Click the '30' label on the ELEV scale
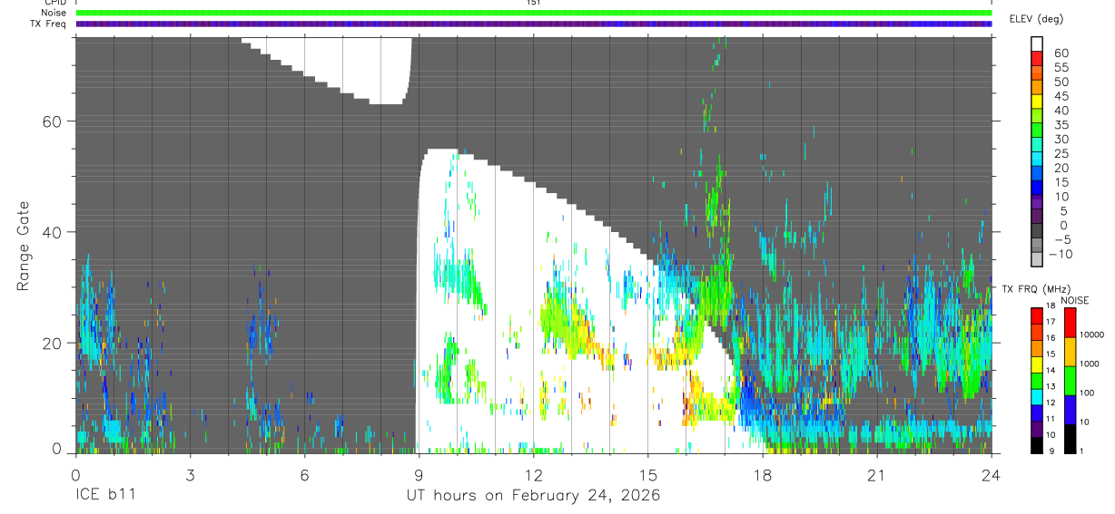 click(1061, 140)
